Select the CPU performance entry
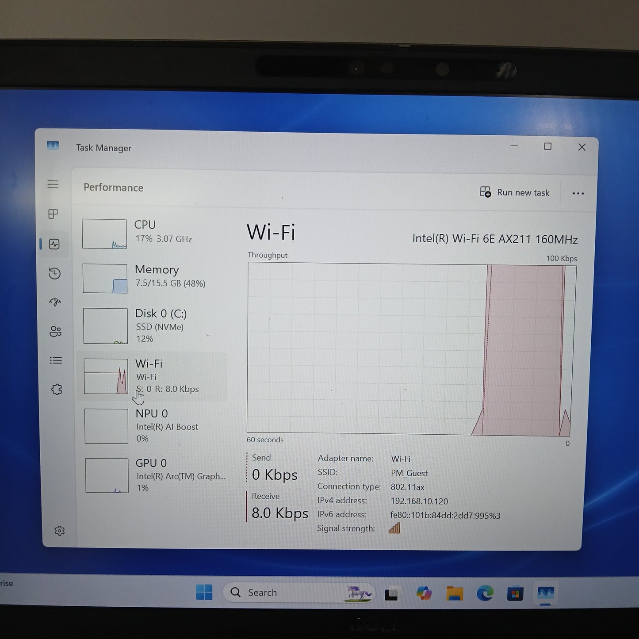 coord(153,233)
